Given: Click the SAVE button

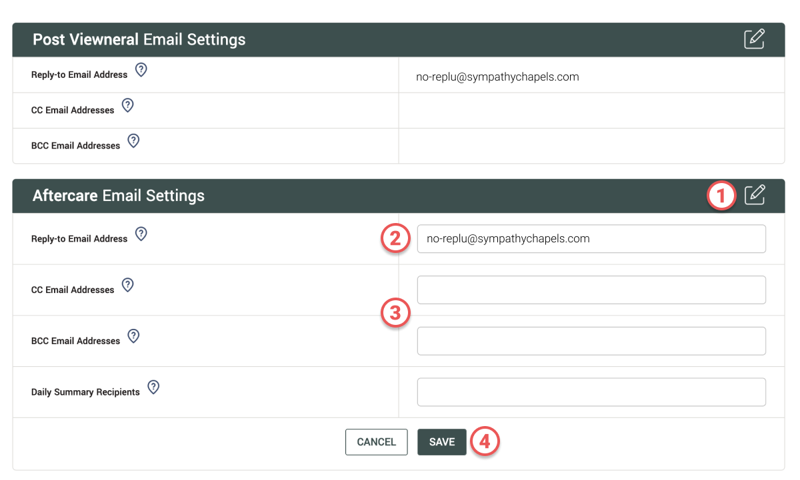Looking at the screenshot, I should click(x=441, y=442).
